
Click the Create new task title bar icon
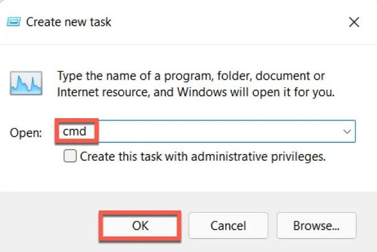click(14, 22)
